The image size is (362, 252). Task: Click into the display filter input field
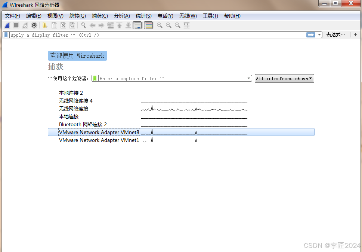158,35
